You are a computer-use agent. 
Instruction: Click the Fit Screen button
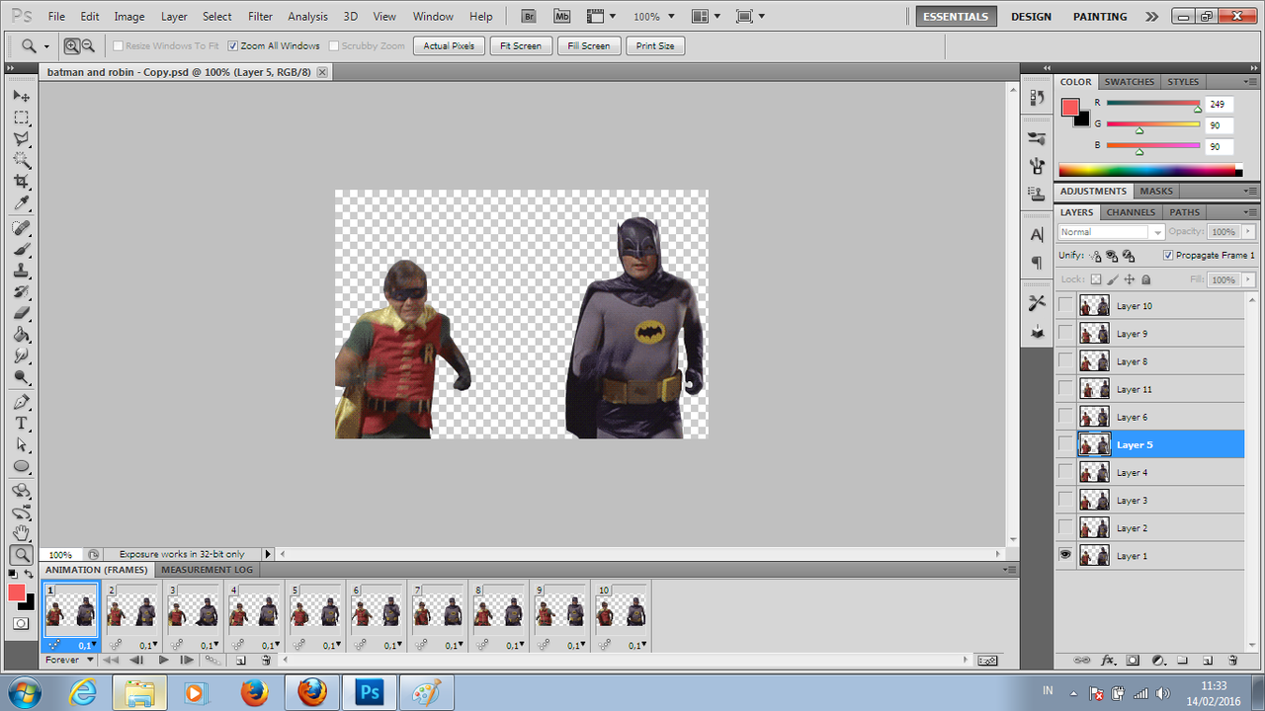[x=521, y=45]
